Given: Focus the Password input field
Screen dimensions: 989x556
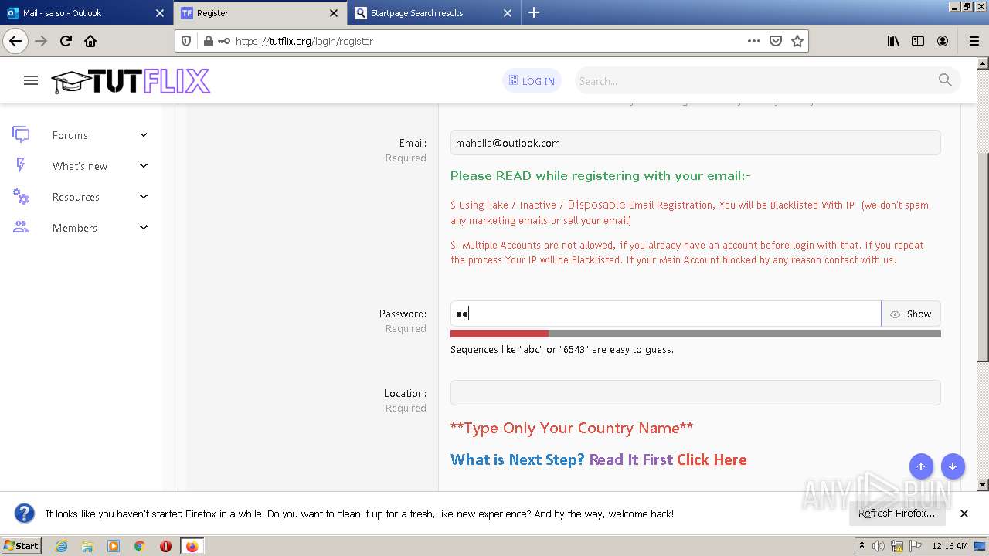Looking at the screenshot, I should click(x=665, y=314).
